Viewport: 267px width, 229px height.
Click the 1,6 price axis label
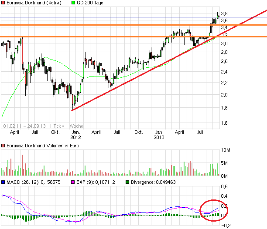click(x=224, y=123)
